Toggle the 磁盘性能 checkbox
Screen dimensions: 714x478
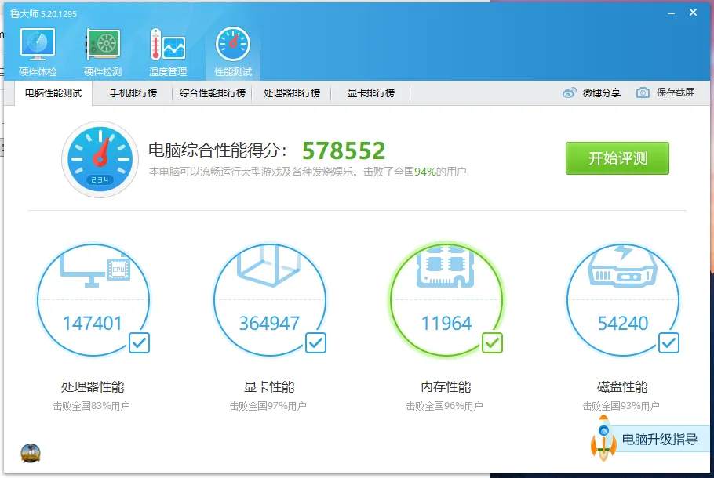click(x=669, y=343)
